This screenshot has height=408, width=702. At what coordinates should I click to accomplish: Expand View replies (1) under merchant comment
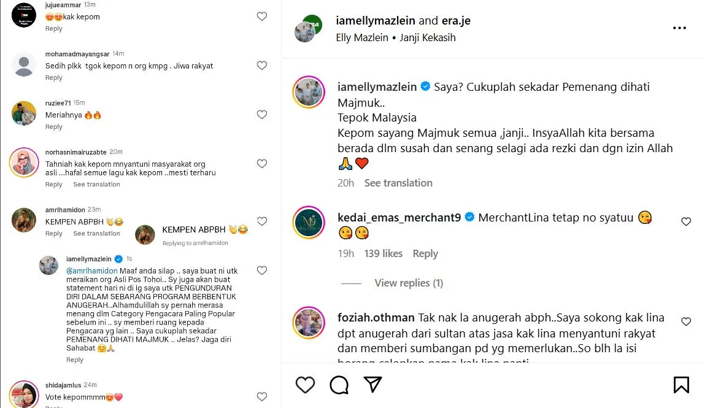coord(409,283)
